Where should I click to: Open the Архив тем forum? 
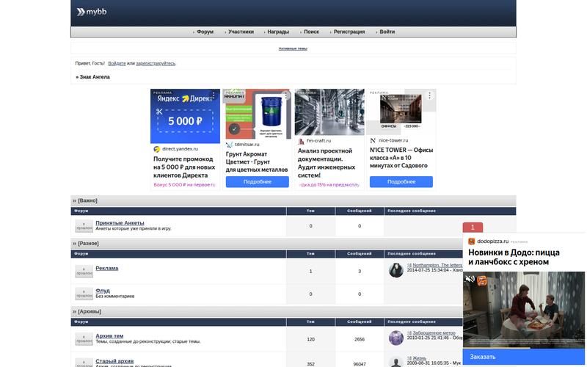pos(114,335)
